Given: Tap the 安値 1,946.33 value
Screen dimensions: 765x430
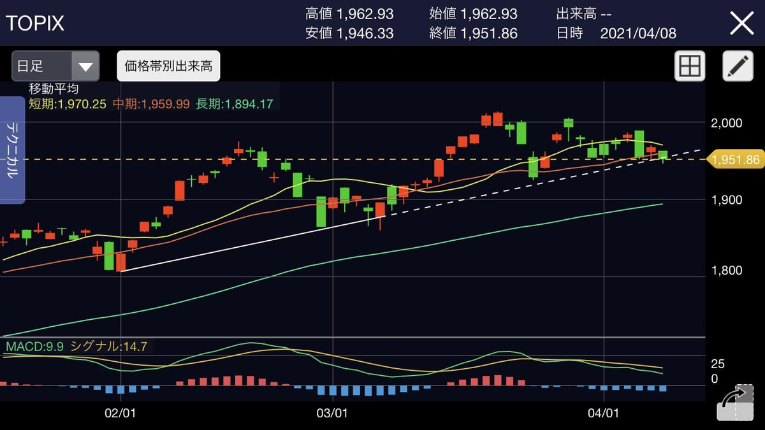Looking at the screenshot, I should (349, 33).
